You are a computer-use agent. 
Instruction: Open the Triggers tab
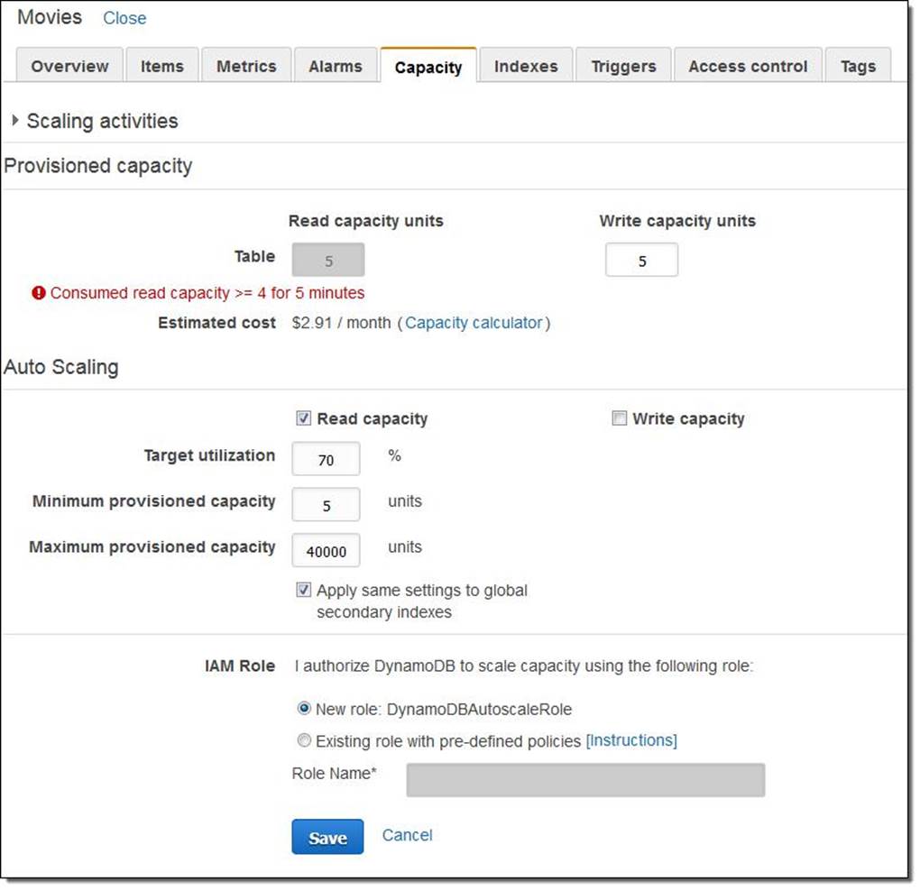click(x=624, y=67)
